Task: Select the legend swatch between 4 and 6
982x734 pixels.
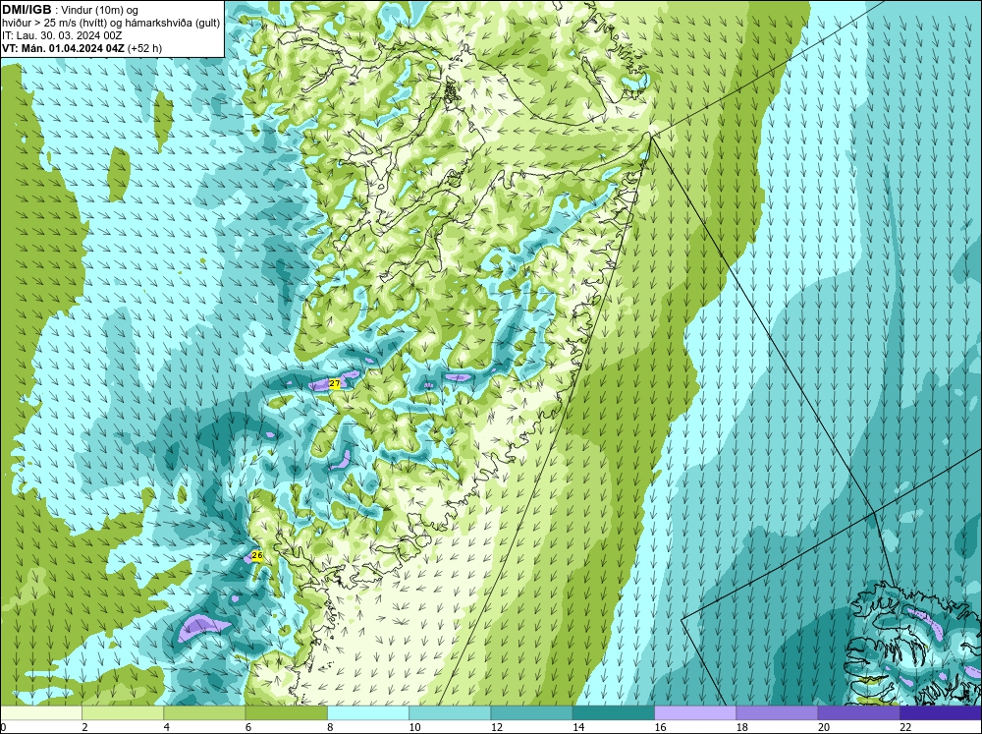Action: (x=204, y=712)
